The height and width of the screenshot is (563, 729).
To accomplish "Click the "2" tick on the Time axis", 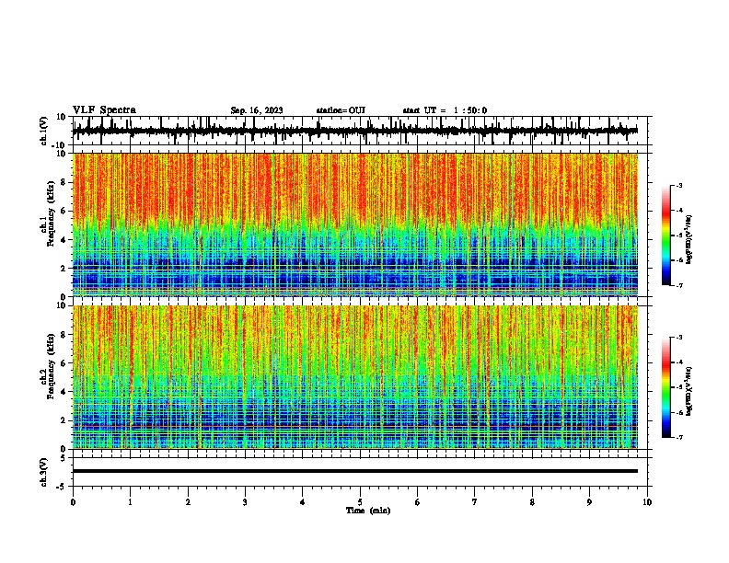I will tap(188, 502).
